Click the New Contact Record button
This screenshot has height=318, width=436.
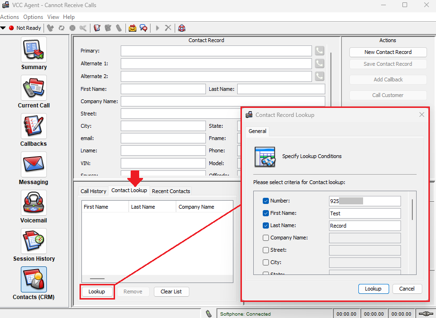[388, 52]
